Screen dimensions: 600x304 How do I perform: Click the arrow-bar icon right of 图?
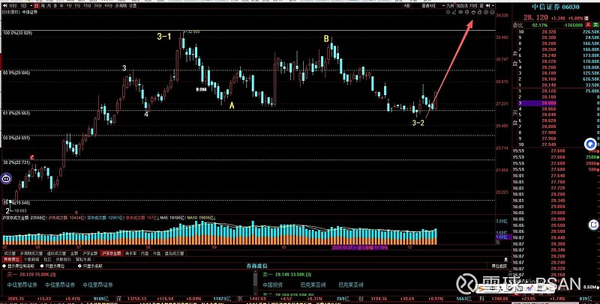pyautogui.click(x=487, y=6)
